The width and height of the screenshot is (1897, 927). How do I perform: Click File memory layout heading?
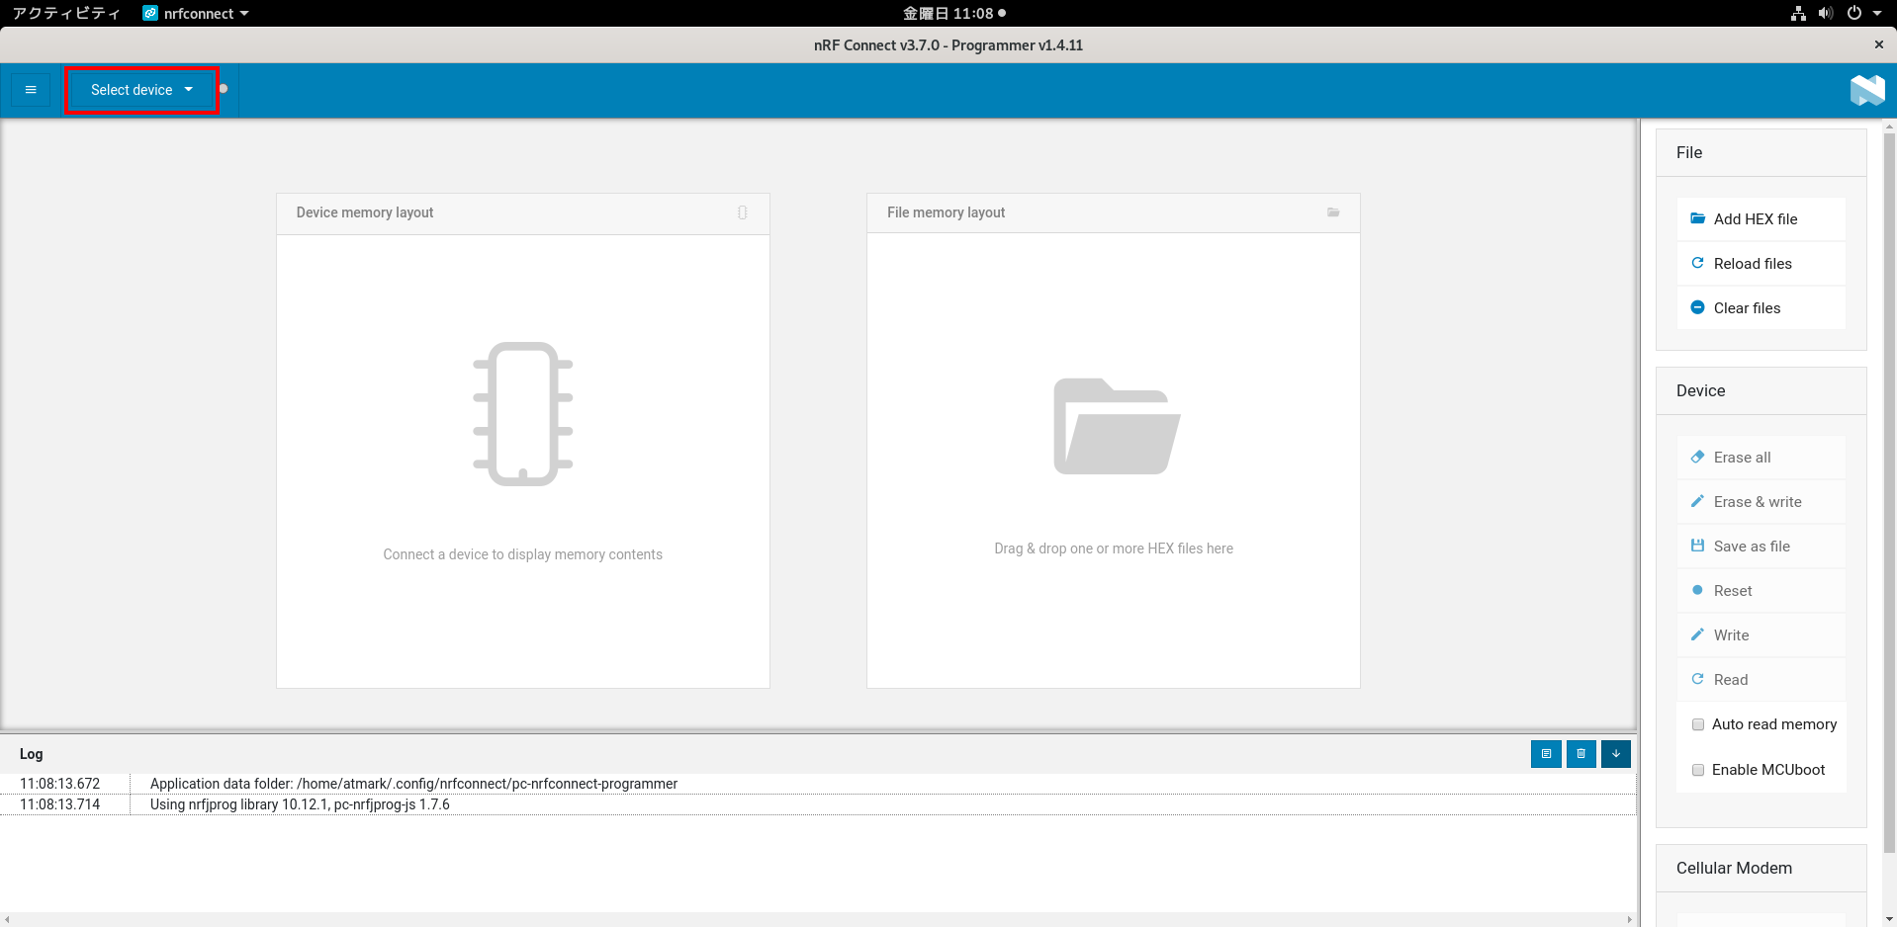[946, 212]
